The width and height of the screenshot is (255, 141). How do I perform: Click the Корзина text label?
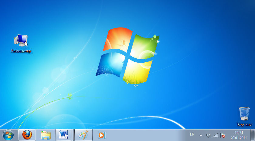(x=244, y=124)
